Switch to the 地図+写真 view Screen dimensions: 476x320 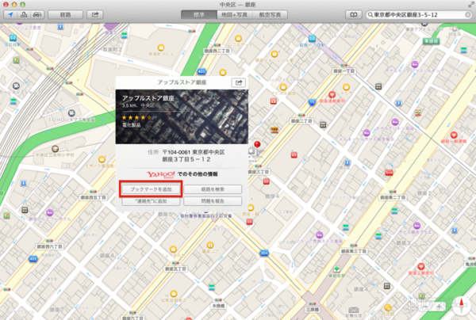[234, 14]
